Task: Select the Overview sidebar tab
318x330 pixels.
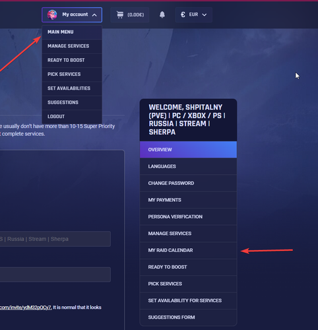Action: pyautogui.click(x=188, y=150)
